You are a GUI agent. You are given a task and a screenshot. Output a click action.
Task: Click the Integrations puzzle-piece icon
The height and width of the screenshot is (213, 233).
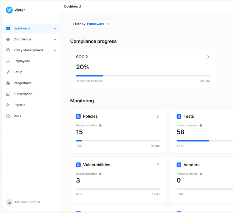click(8, 83)
